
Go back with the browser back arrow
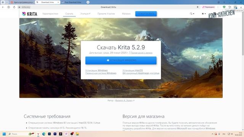3,7
